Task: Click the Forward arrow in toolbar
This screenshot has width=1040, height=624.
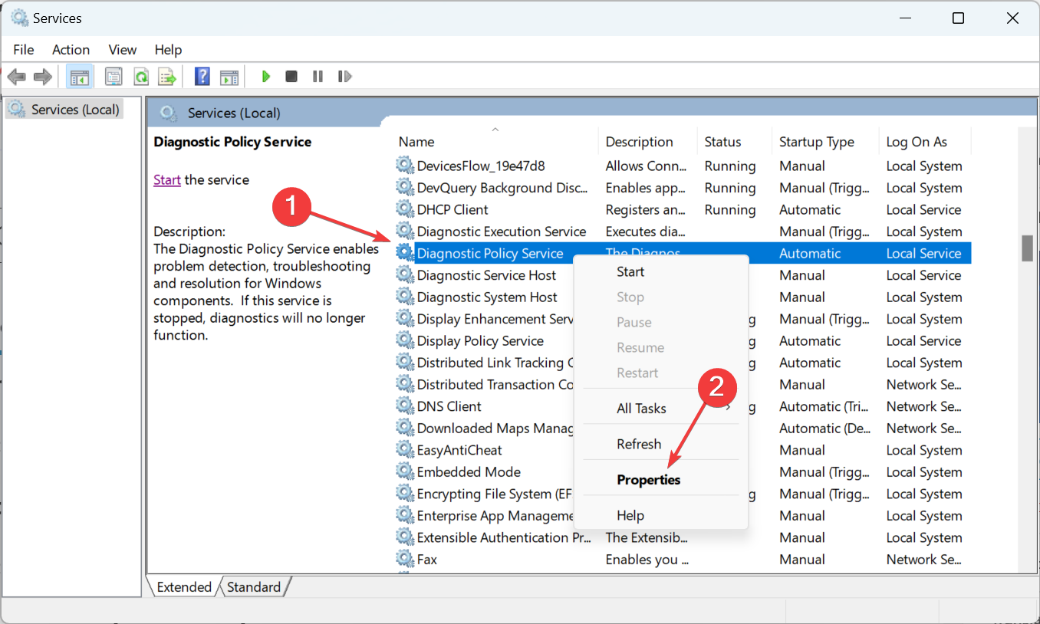Action: (43, 77)
